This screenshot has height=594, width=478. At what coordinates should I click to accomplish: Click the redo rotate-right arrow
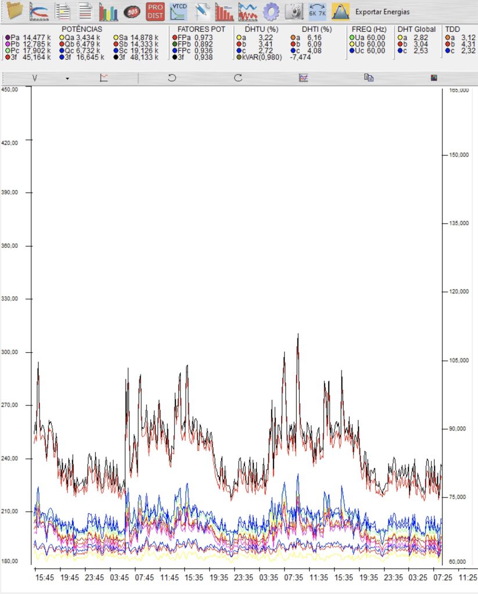238,78
